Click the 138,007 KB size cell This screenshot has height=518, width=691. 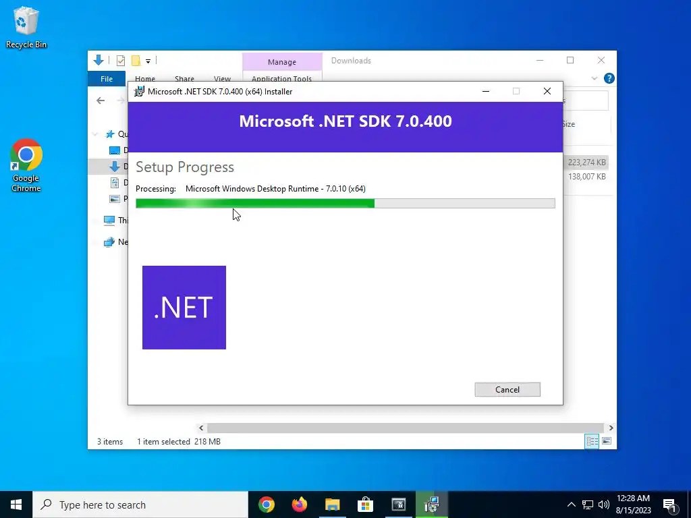(586, 177)
